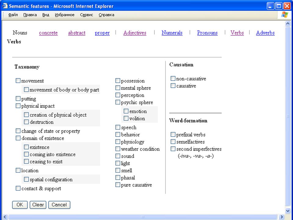Image resolution: width=293 pixels, height=220 pixels.
Task: Check the physiology option
Action: [118, 141]
